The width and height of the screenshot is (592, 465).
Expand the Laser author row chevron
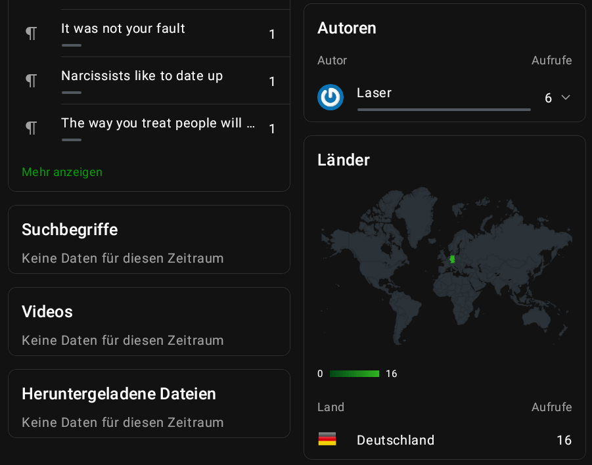tap(566, 98)
